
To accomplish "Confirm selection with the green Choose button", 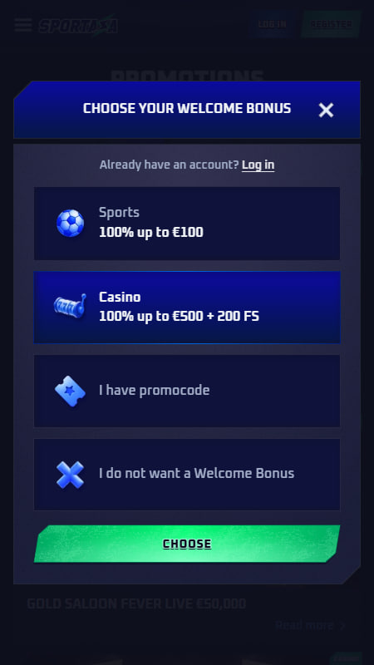I will (187, 544).
